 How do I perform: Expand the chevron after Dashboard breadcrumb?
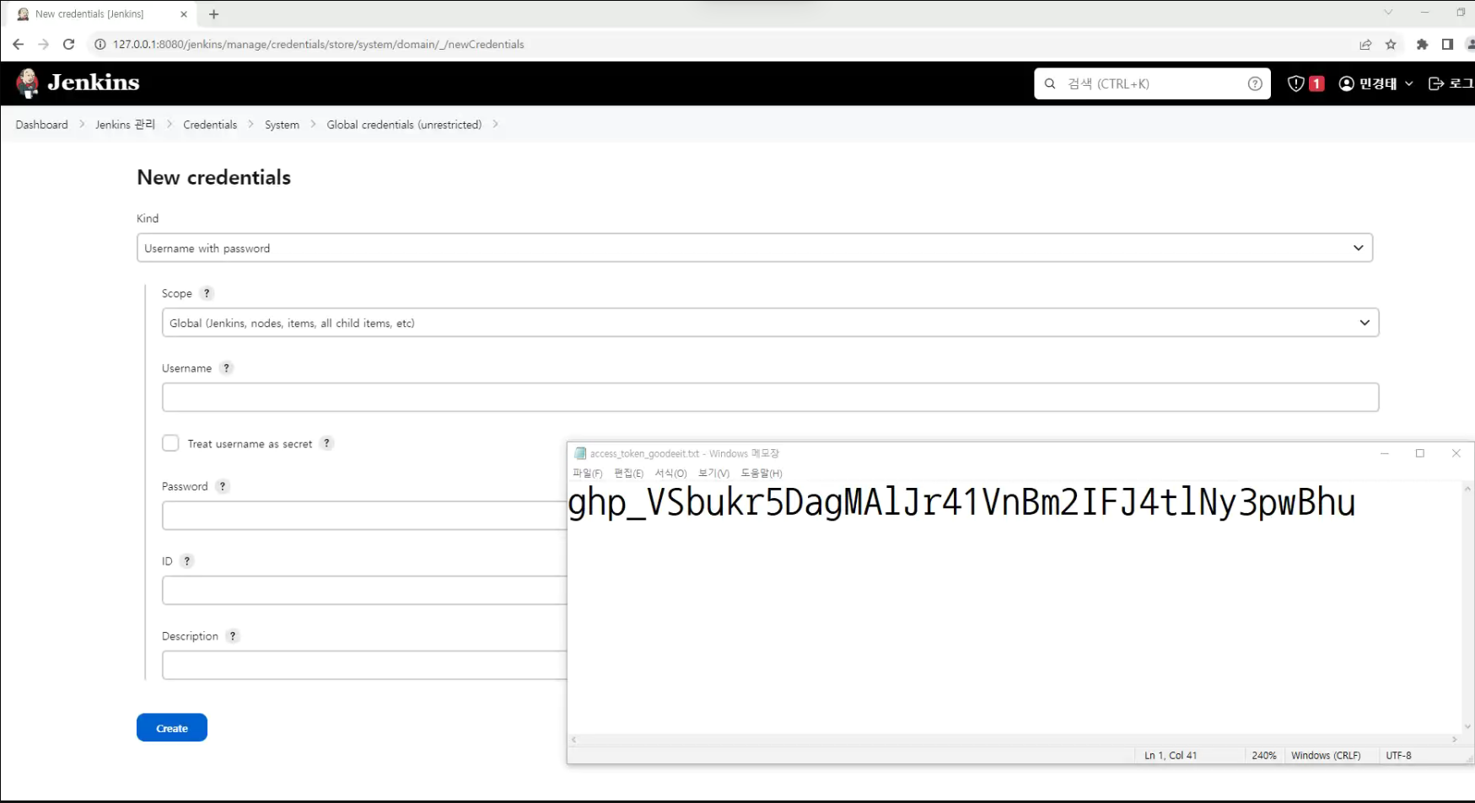point(82,124)
